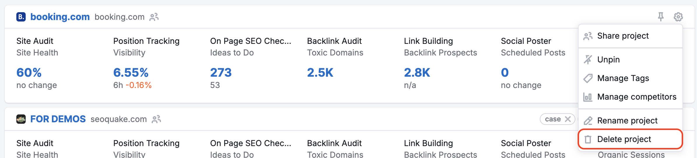Click the share people icon beside seoquake.com

pyautogui.click(x=156, y=119)
